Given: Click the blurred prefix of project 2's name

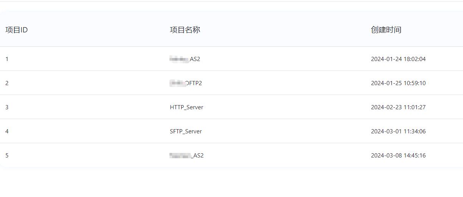Looking at the screenshot, I should 177,83.
